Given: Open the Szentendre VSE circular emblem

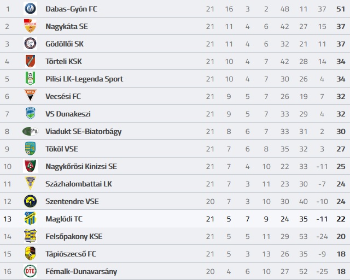Looking at the screenshot, I should [30, 201].
